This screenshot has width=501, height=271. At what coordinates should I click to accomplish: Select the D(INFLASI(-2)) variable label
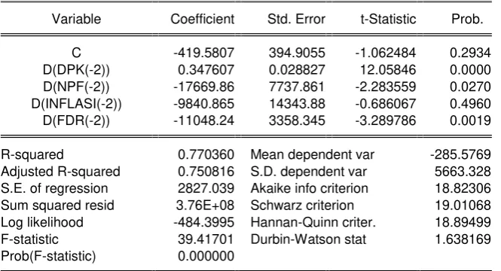point(76,104)
